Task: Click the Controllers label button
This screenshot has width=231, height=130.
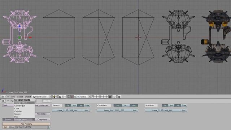Action: 104,105
